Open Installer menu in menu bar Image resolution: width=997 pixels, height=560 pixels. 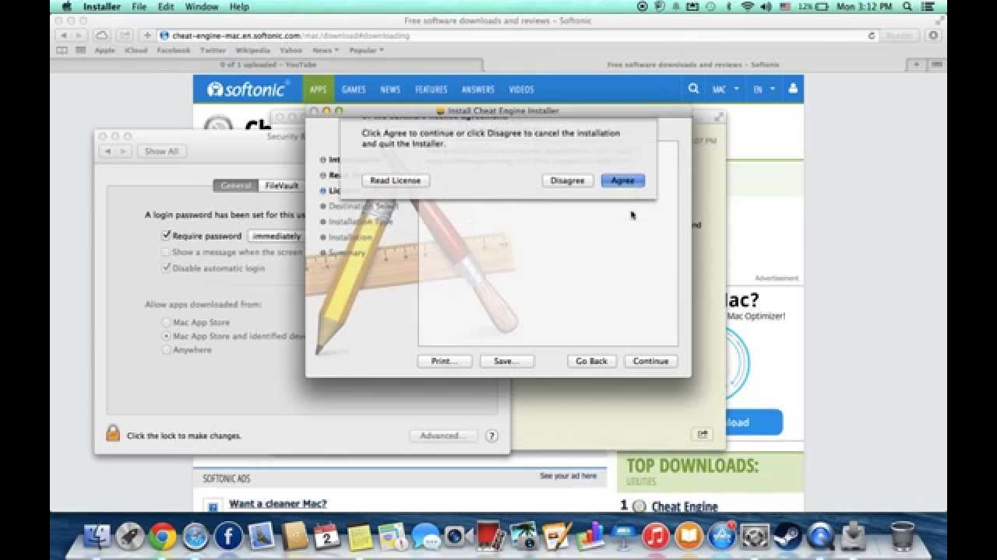tap(101, 6)
